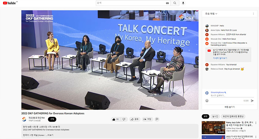Start voice search with the microphone
This screenshot has width=259, height=139.
click(183, 3)
